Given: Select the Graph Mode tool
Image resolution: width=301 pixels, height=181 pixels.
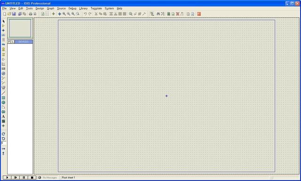Looking at the screenshot, I should [x=3, y=64].
